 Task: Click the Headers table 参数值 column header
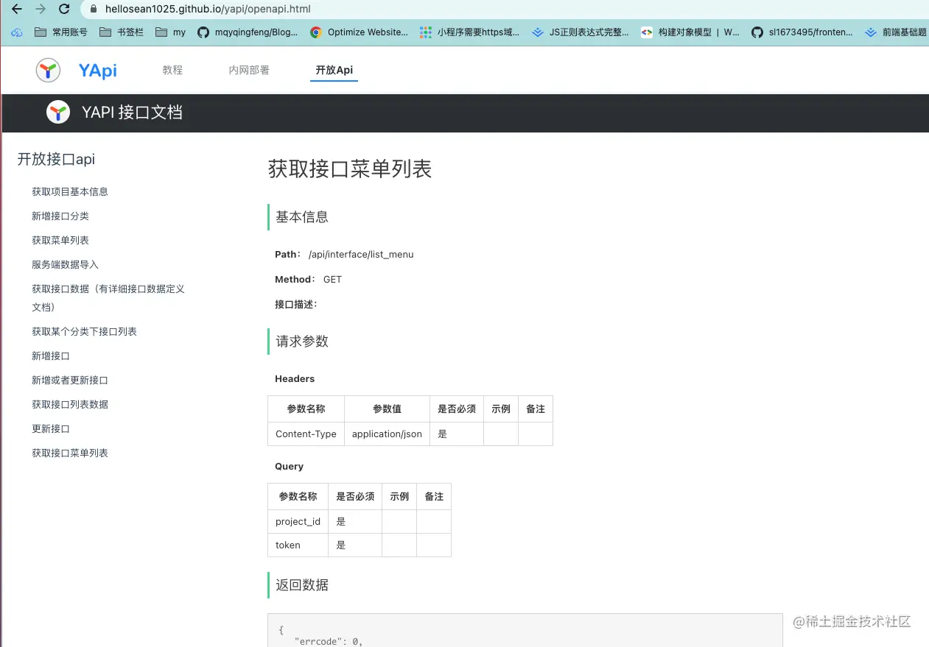pos(387,409)
